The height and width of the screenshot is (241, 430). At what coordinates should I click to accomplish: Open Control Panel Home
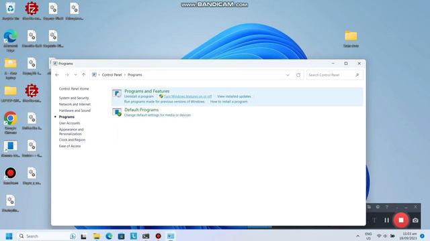[x=74, y=89]
